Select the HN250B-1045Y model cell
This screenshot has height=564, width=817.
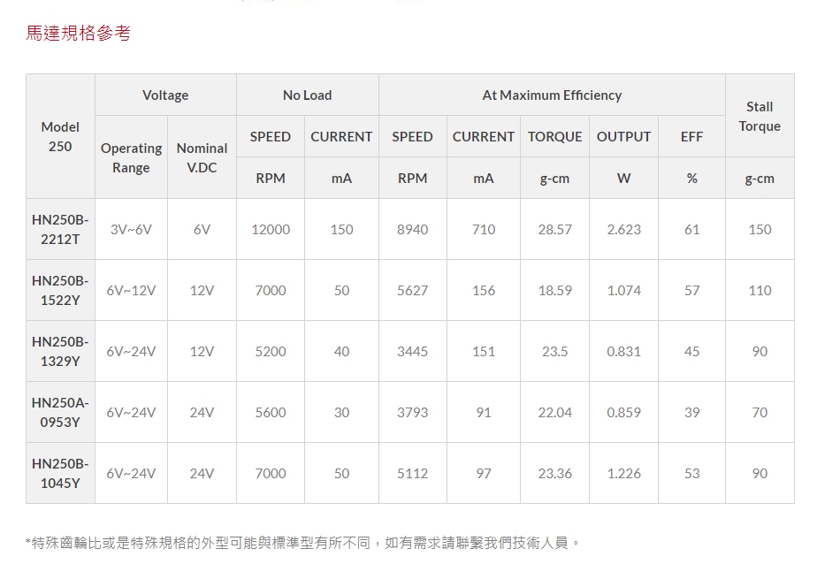60,473
